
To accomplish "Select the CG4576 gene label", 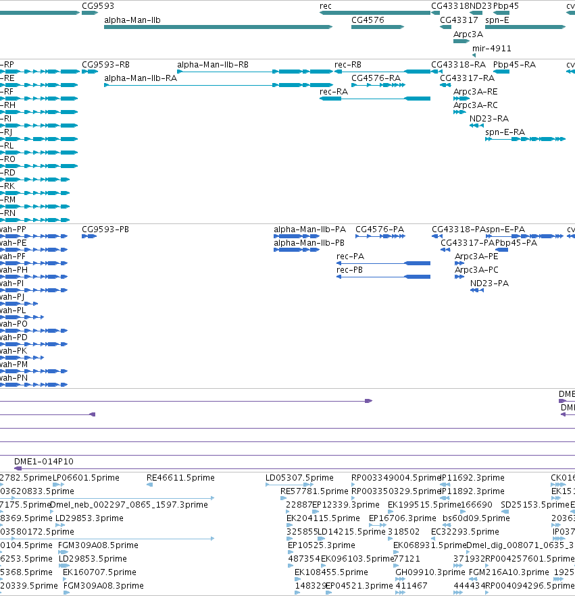I will click(x=368, y=20).
